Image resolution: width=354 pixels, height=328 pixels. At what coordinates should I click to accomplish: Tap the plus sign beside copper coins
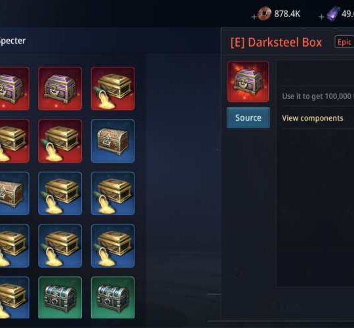pos(254,16)
